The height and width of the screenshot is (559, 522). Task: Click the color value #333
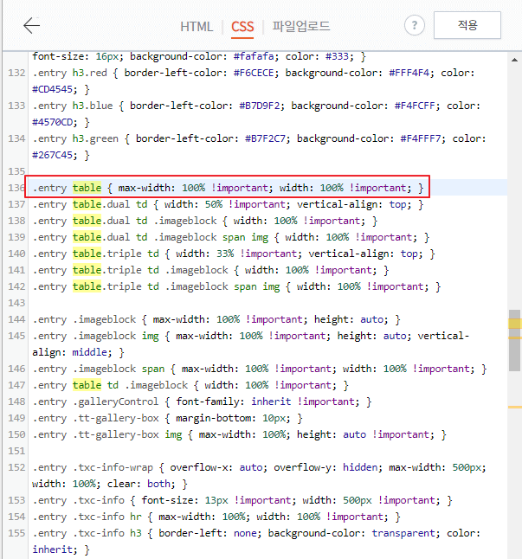click(337, 56)
